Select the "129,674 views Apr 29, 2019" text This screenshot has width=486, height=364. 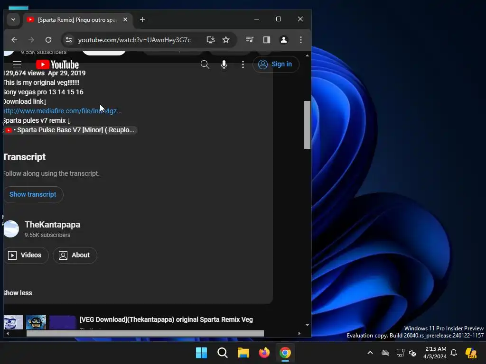[45, 73]
